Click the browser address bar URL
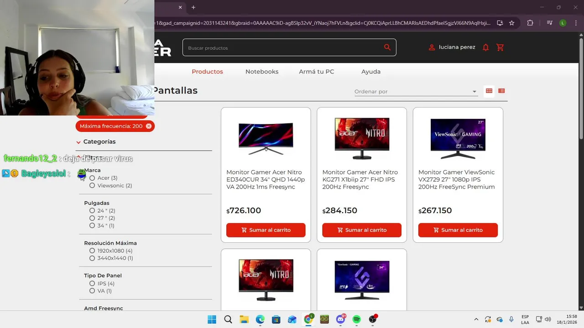This screenshot has width=584, height=328. click(x=322, y=23)
